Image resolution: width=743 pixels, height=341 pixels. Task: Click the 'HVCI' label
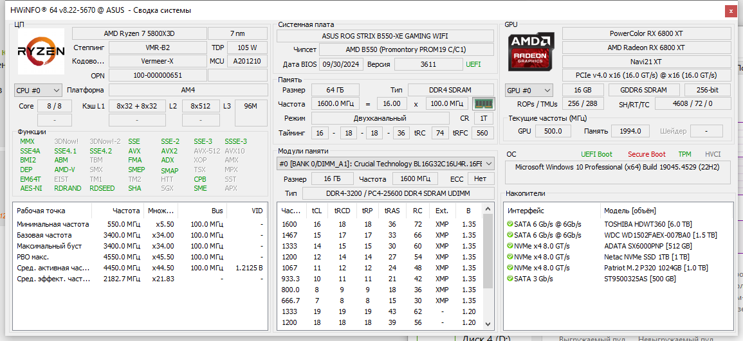point(713,154)
